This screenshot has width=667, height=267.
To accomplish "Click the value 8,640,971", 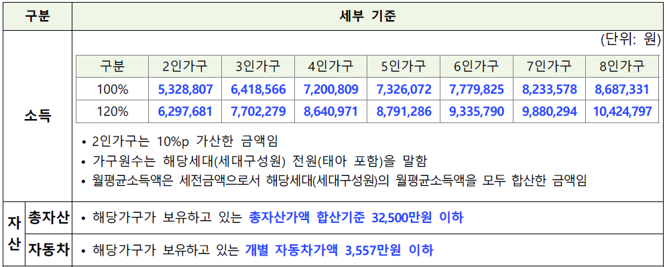I will 331,112.
